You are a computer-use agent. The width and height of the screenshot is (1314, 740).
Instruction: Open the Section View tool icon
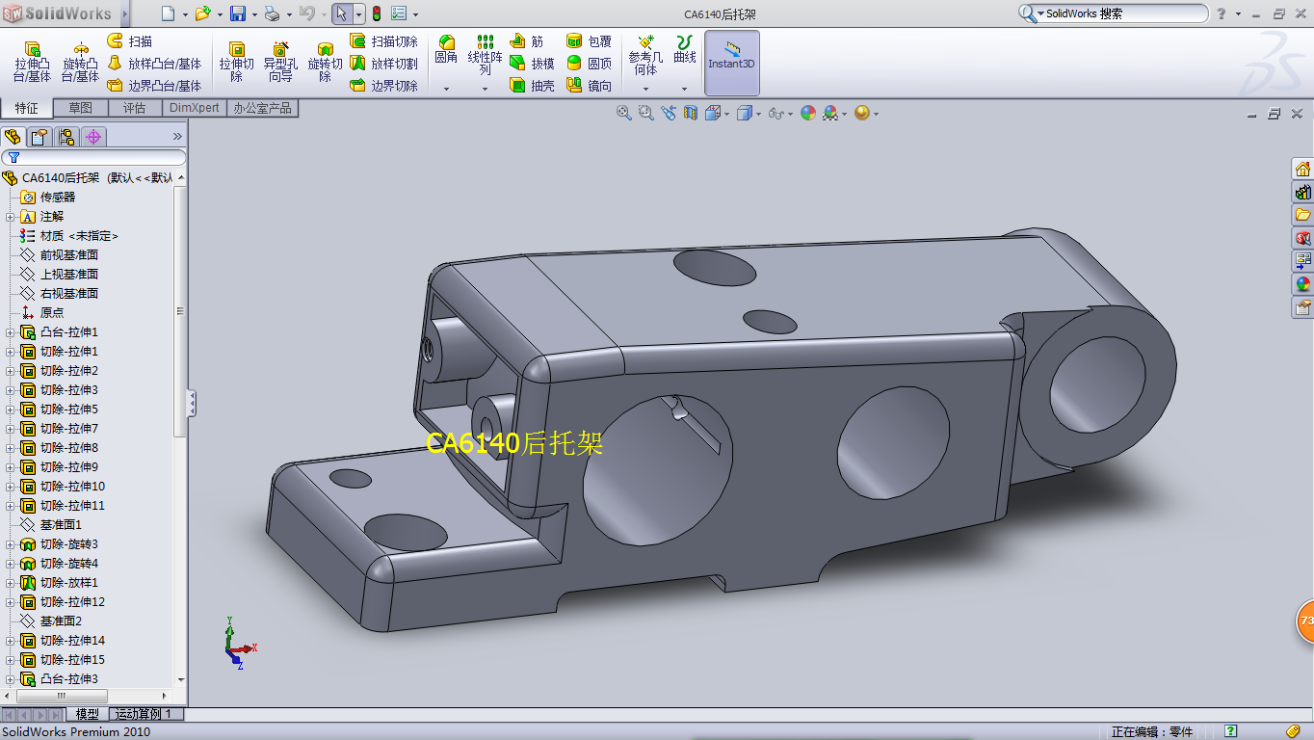[x=690, y=113]
